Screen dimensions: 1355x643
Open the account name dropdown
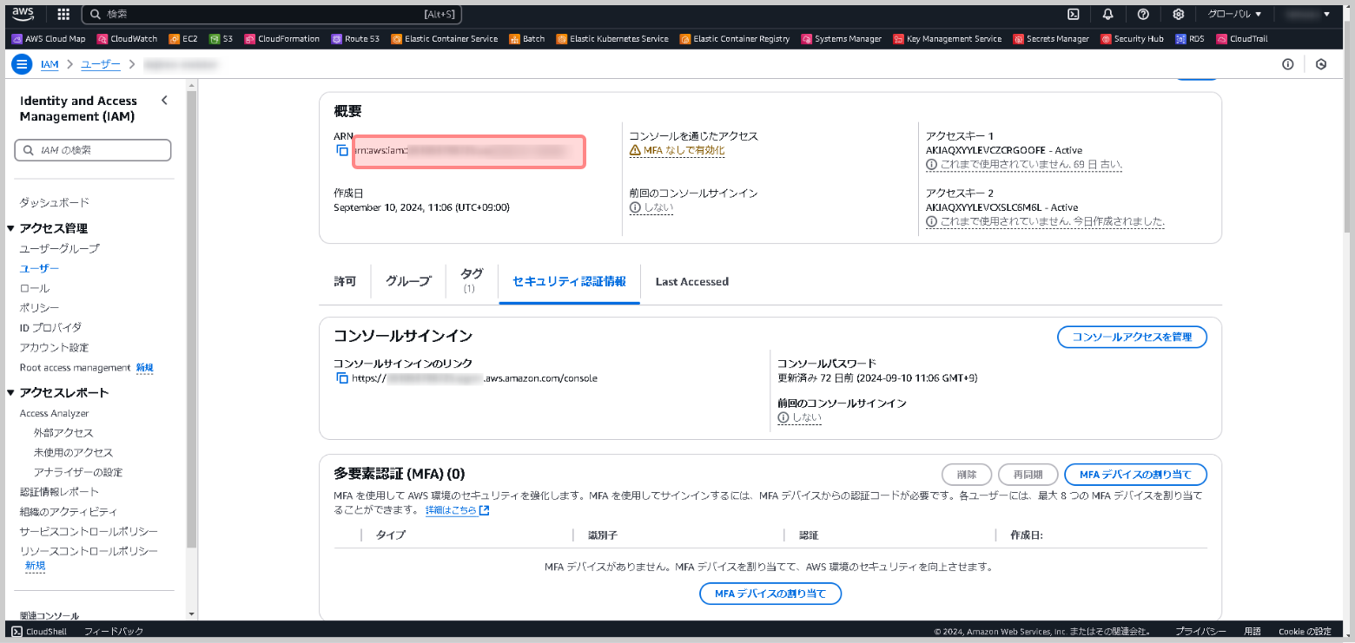pyautogui.click(x=1307, y=14)
